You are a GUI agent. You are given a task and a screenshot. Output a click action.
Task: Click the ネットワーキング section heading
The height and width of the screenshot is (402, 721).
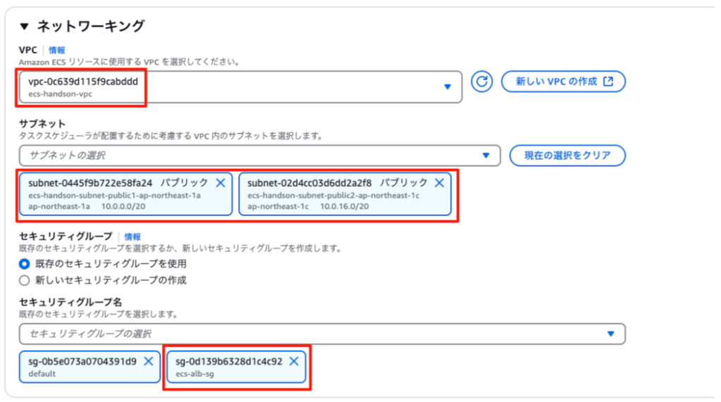point(90,27)
